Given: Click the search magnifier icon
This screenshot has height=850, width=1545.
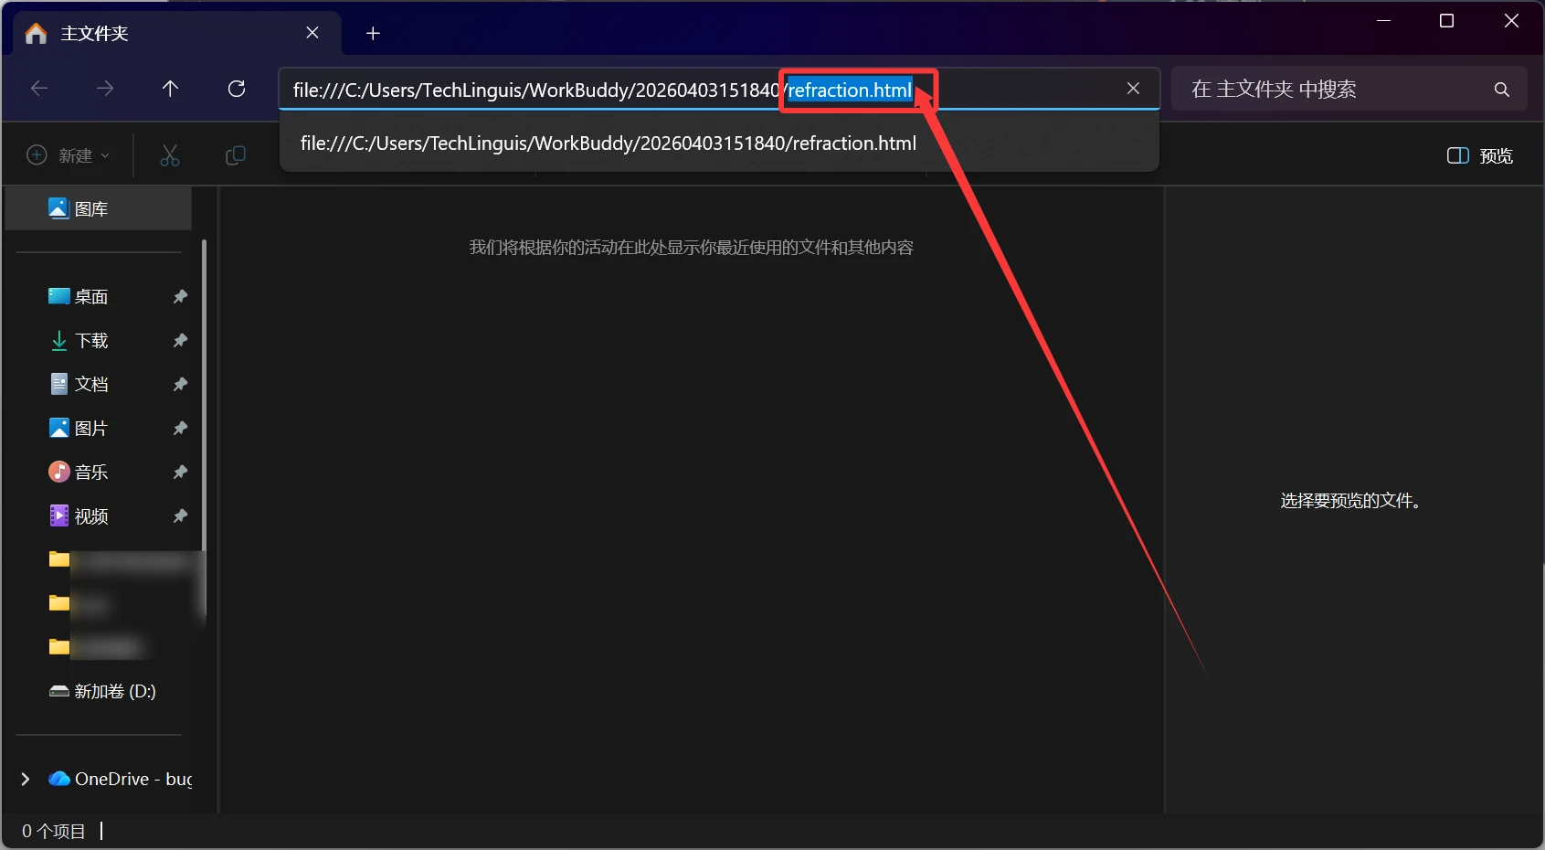Looking at the screenshot, I should 1501,90.
